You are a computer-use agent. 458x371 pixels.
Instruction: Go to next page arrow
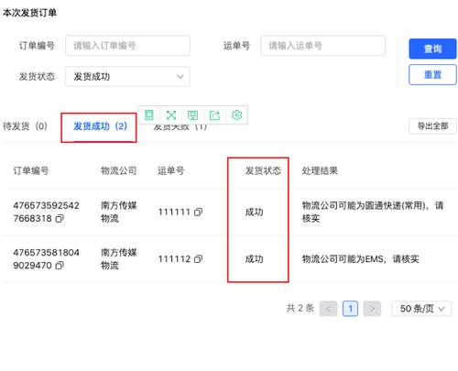tap(372, 309)
